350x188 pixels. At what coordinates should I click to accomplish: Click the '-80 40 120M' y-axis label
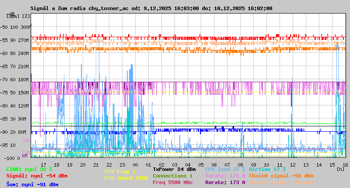[15, 106]
